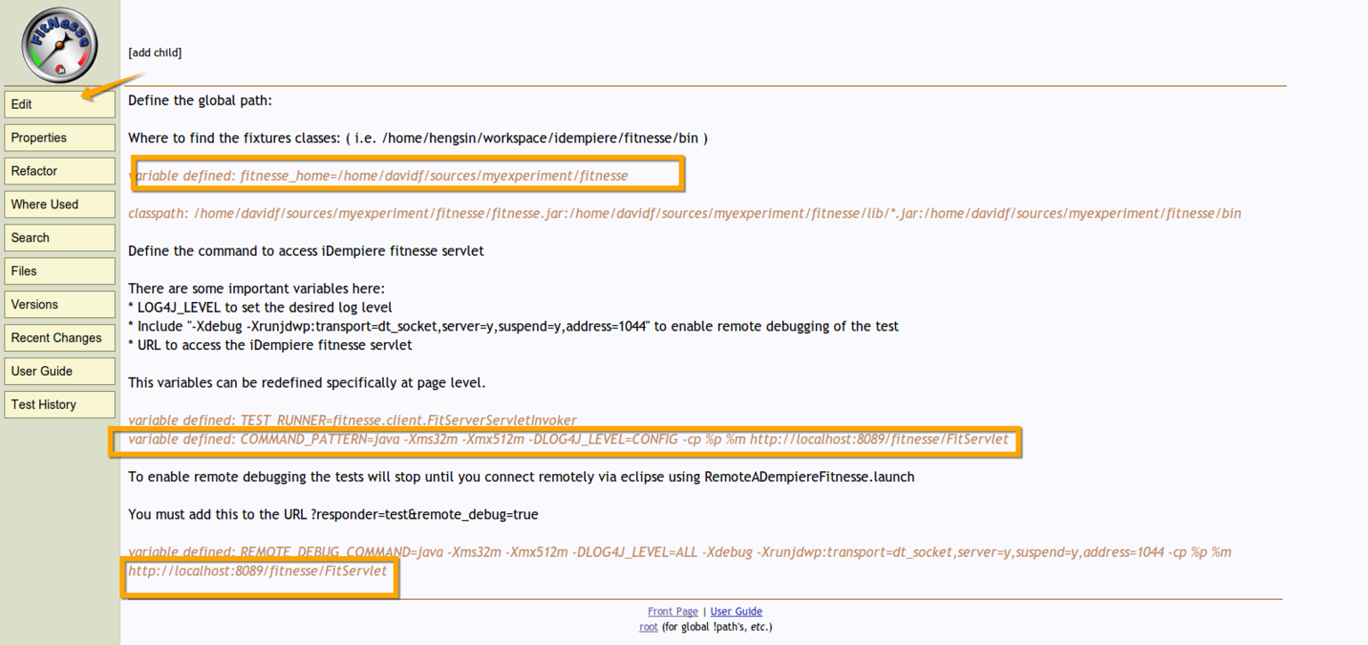
Task: Go to Files in sidebar
Action: [x=60, y=271]
